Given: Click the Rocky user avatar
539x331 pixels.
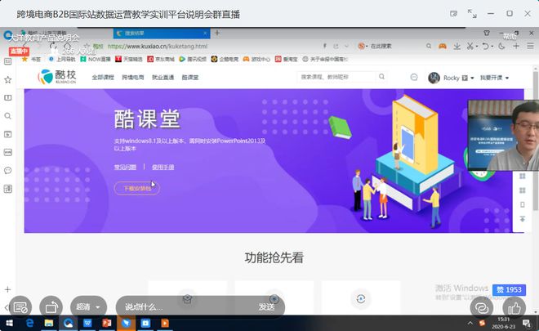Looking at the screenshot, I should pos(434,78).
